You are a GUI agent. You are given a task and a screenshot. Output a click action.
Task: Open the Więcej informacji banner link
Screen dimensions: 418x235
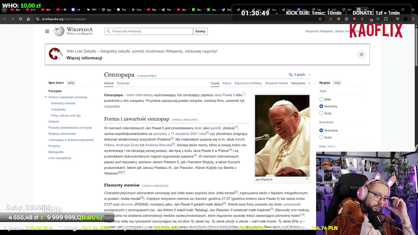point(84,58)
